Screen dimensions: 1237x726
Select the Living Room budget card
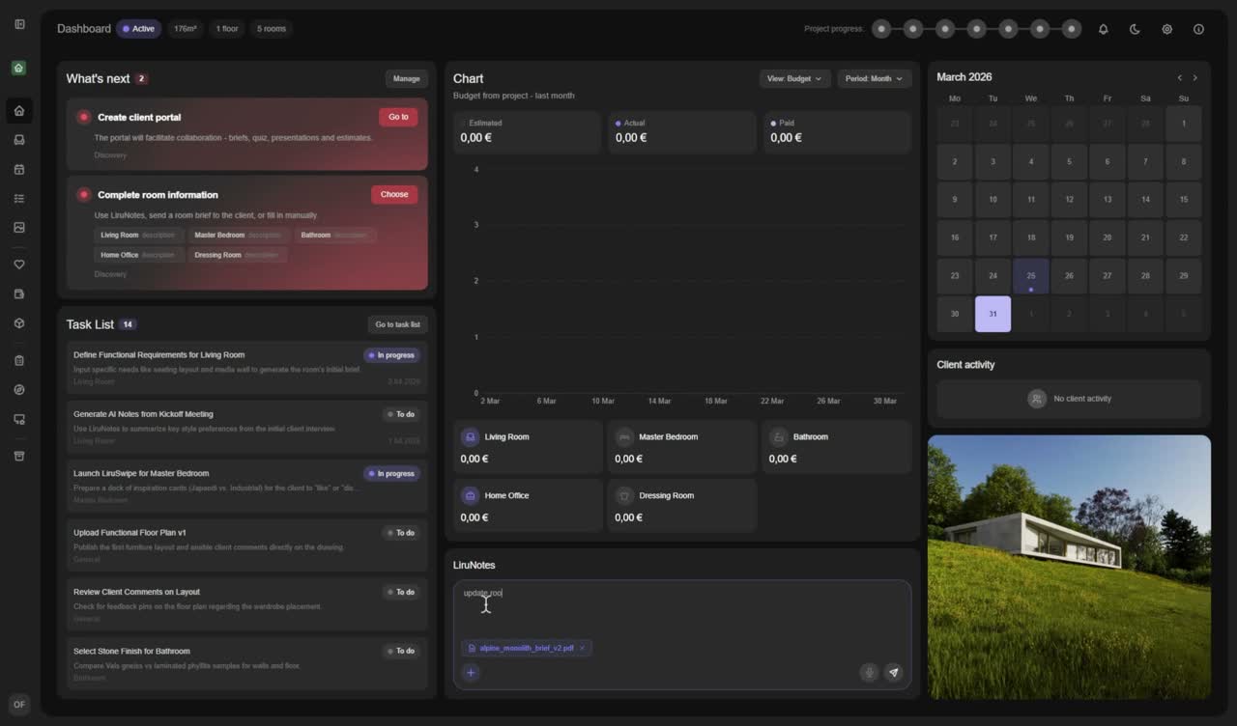527,447
